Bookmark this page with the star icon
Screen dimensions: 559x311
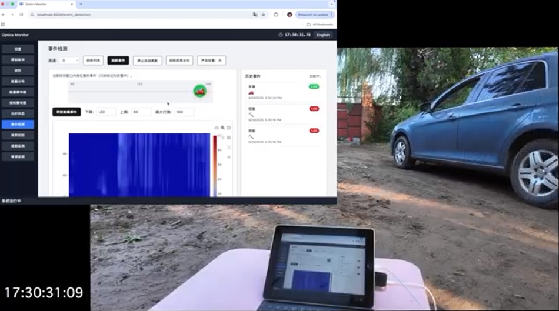click(263, 14)
